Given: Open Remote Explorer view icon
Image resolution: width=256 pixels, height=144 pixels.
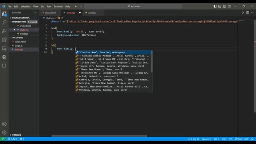Looking at the screenshot, I should tap(4, 48).
